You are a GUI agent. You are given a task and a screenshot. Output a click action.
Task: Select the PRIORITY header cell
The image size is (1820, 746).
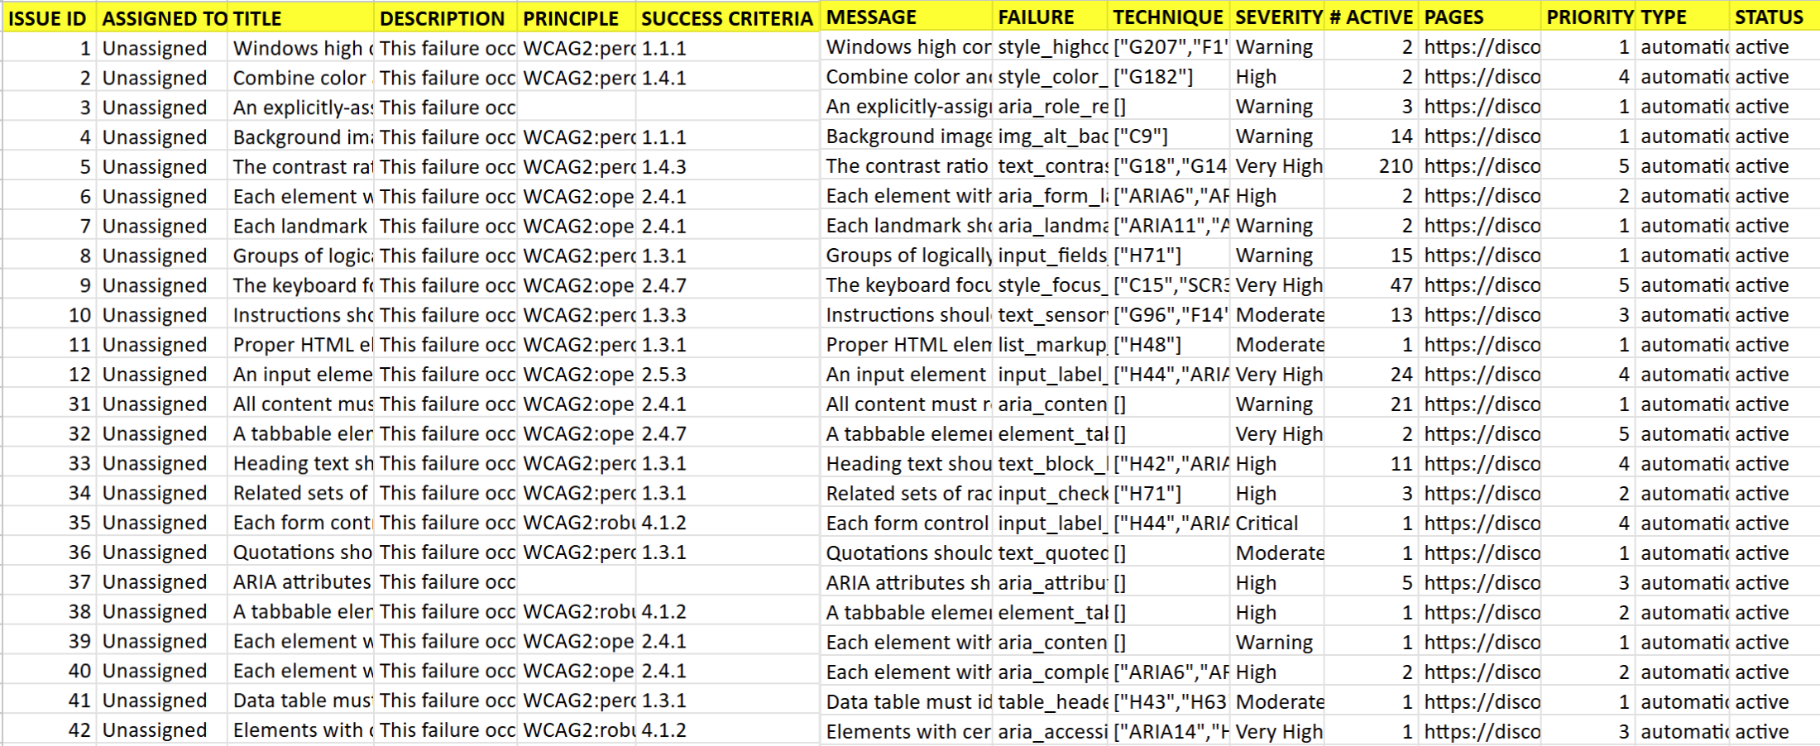point(1588,17)
